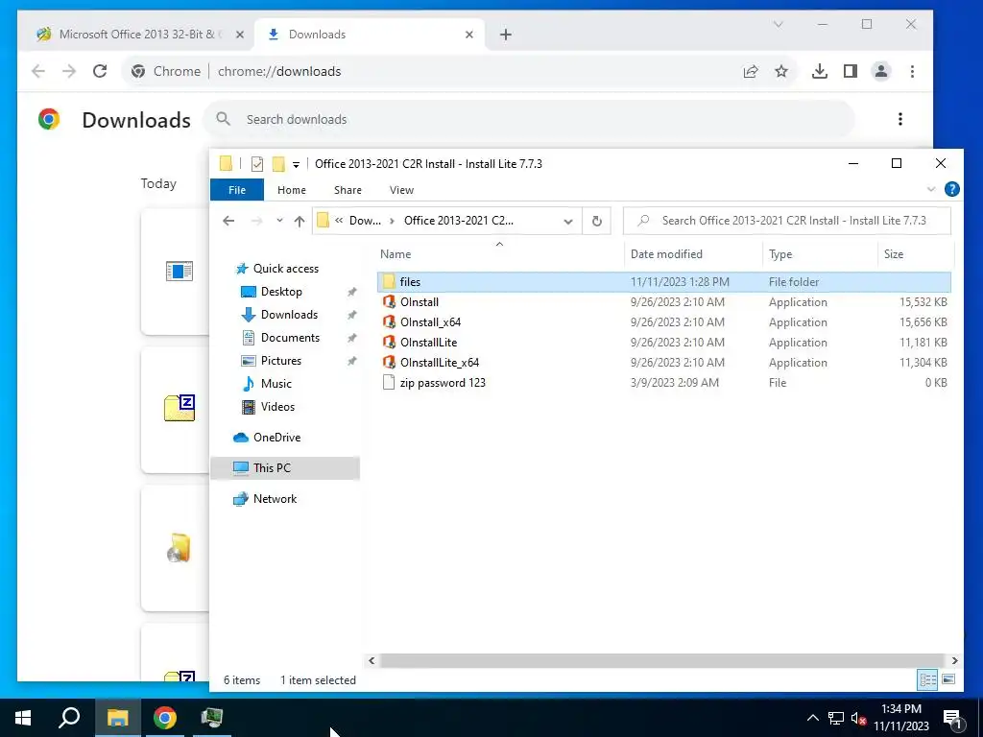Open Windows taskbar search
The image size is (983, 737).
(69, 718)
